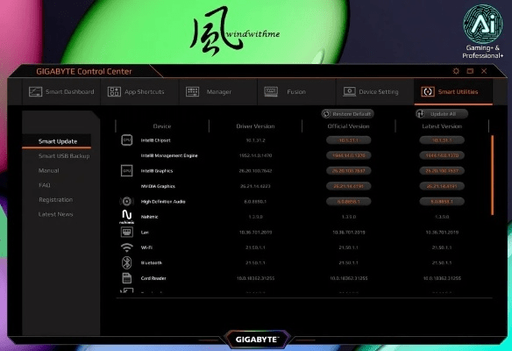The height and width of the screenshot is (351, 512).
Task: Click the Wi-Fi signal icon
Action: 127,247
